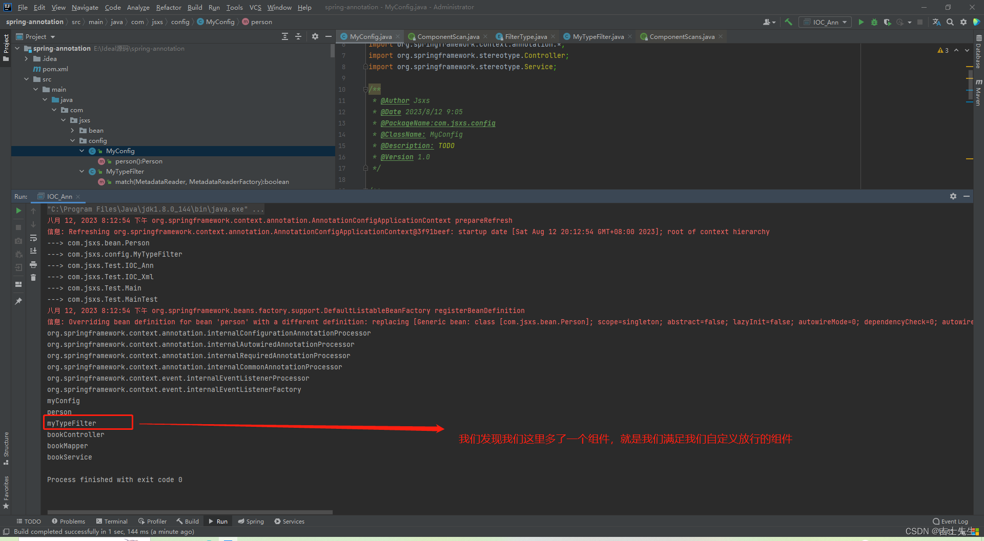
Task: Jump to previous highlighted problem arrow
Action: tap(956, 50)
